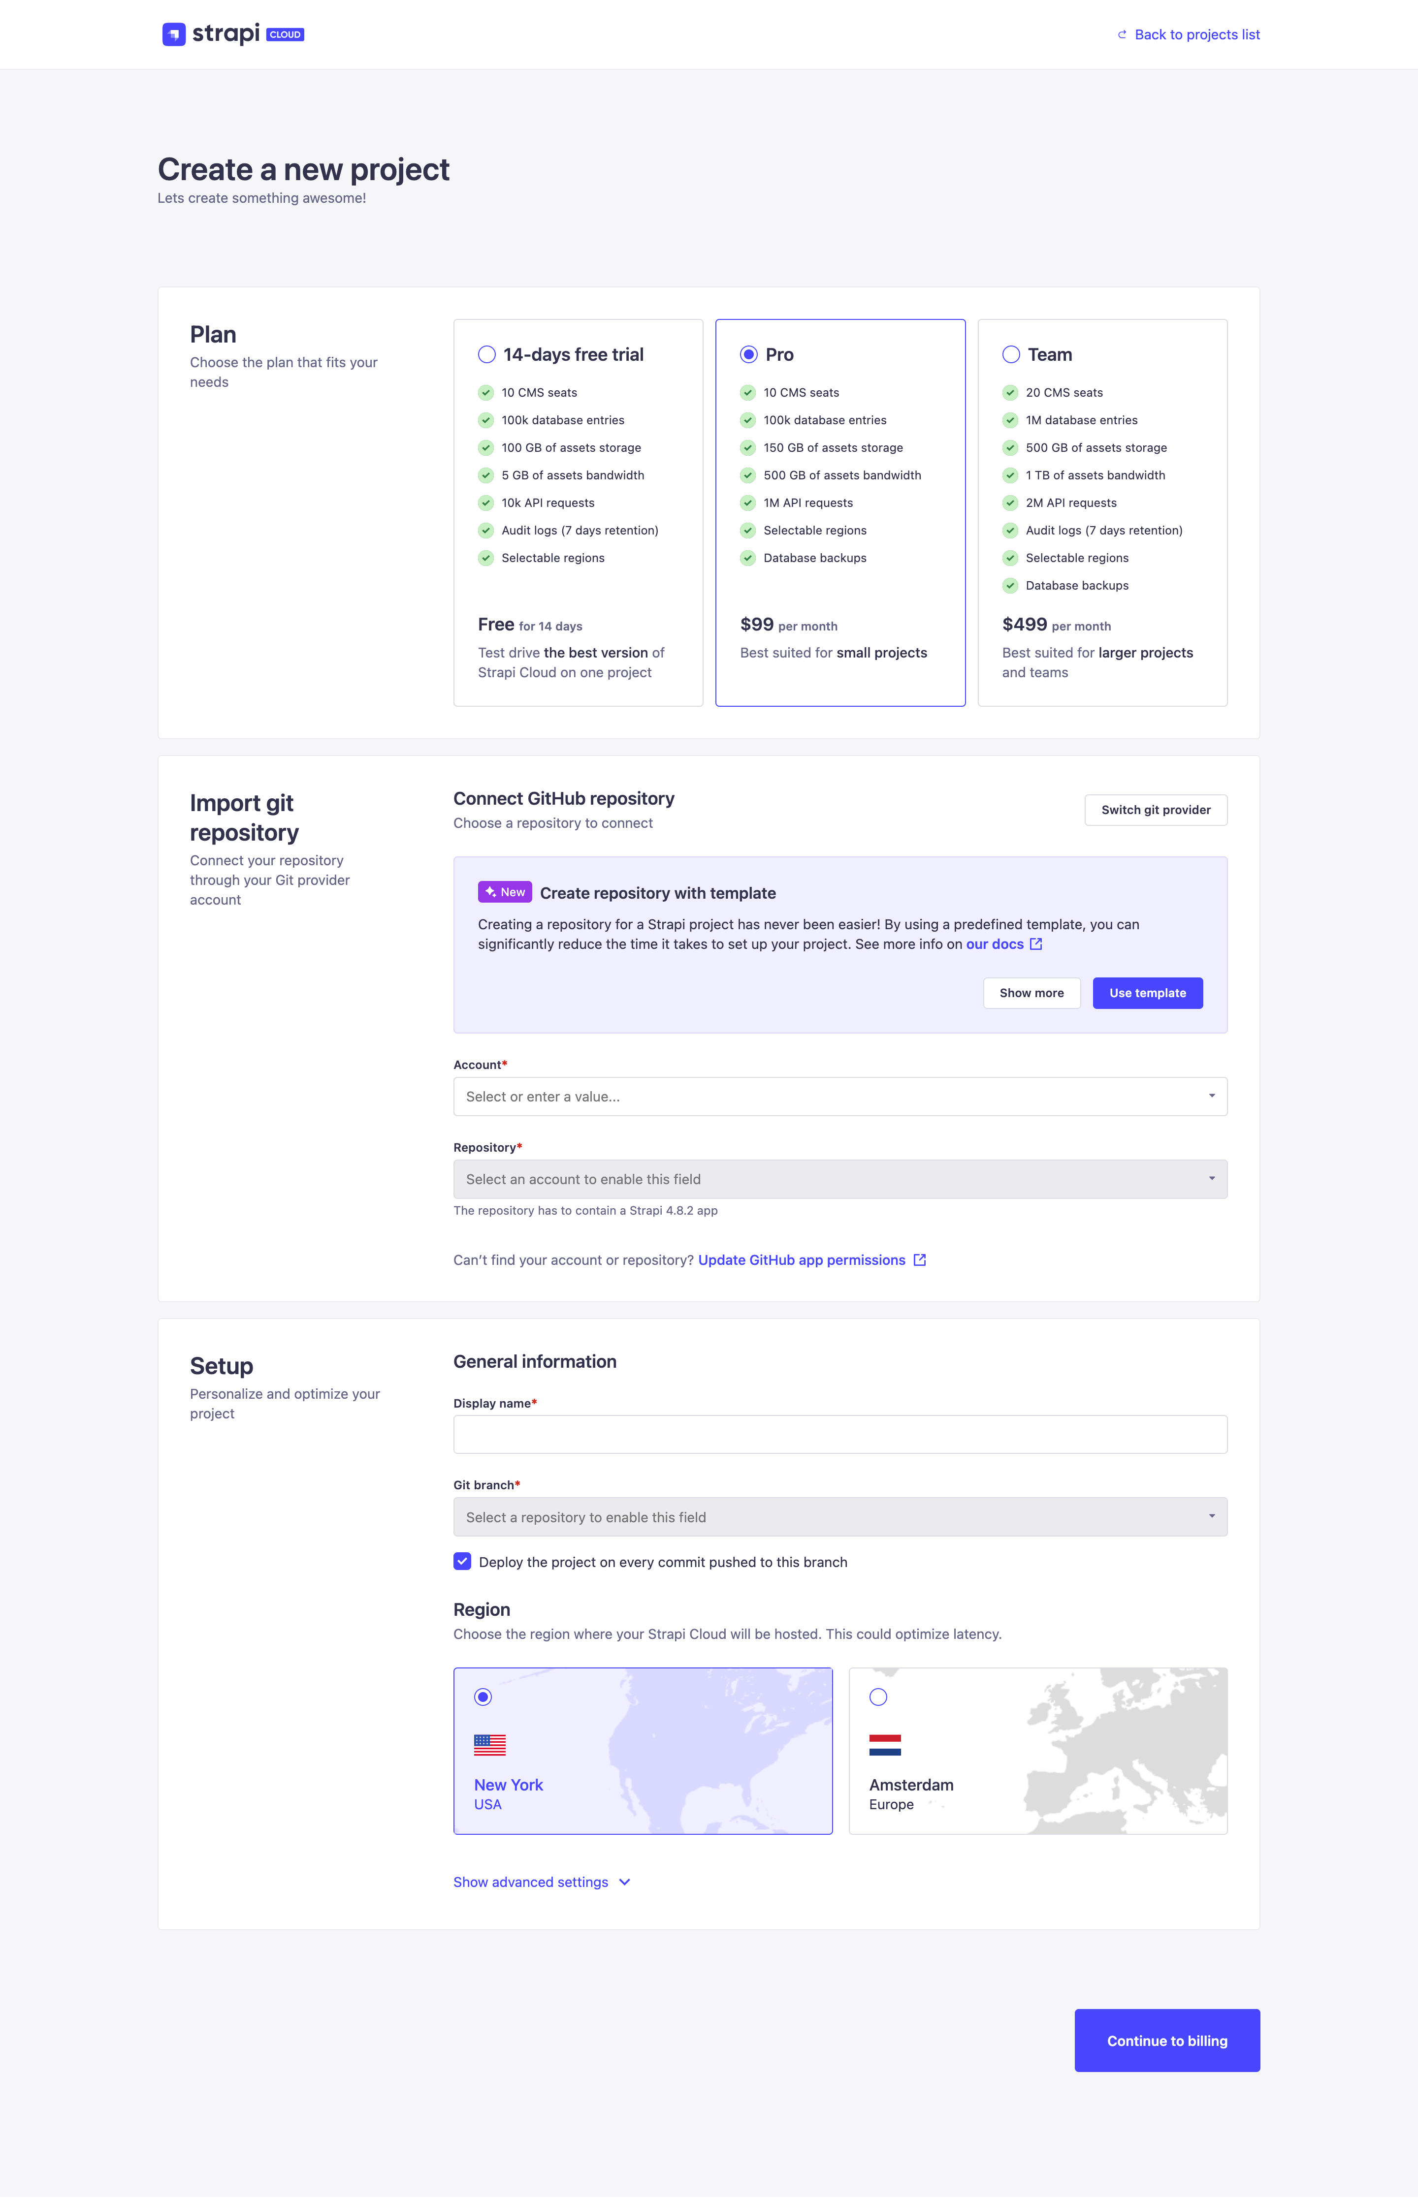Select the 14-days free trial plan
The width and height of the screenshot is (1418, 2198).
[487, 354]
